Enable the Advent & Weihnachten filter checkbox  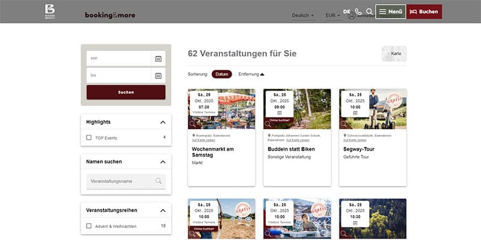pos(89,226)
